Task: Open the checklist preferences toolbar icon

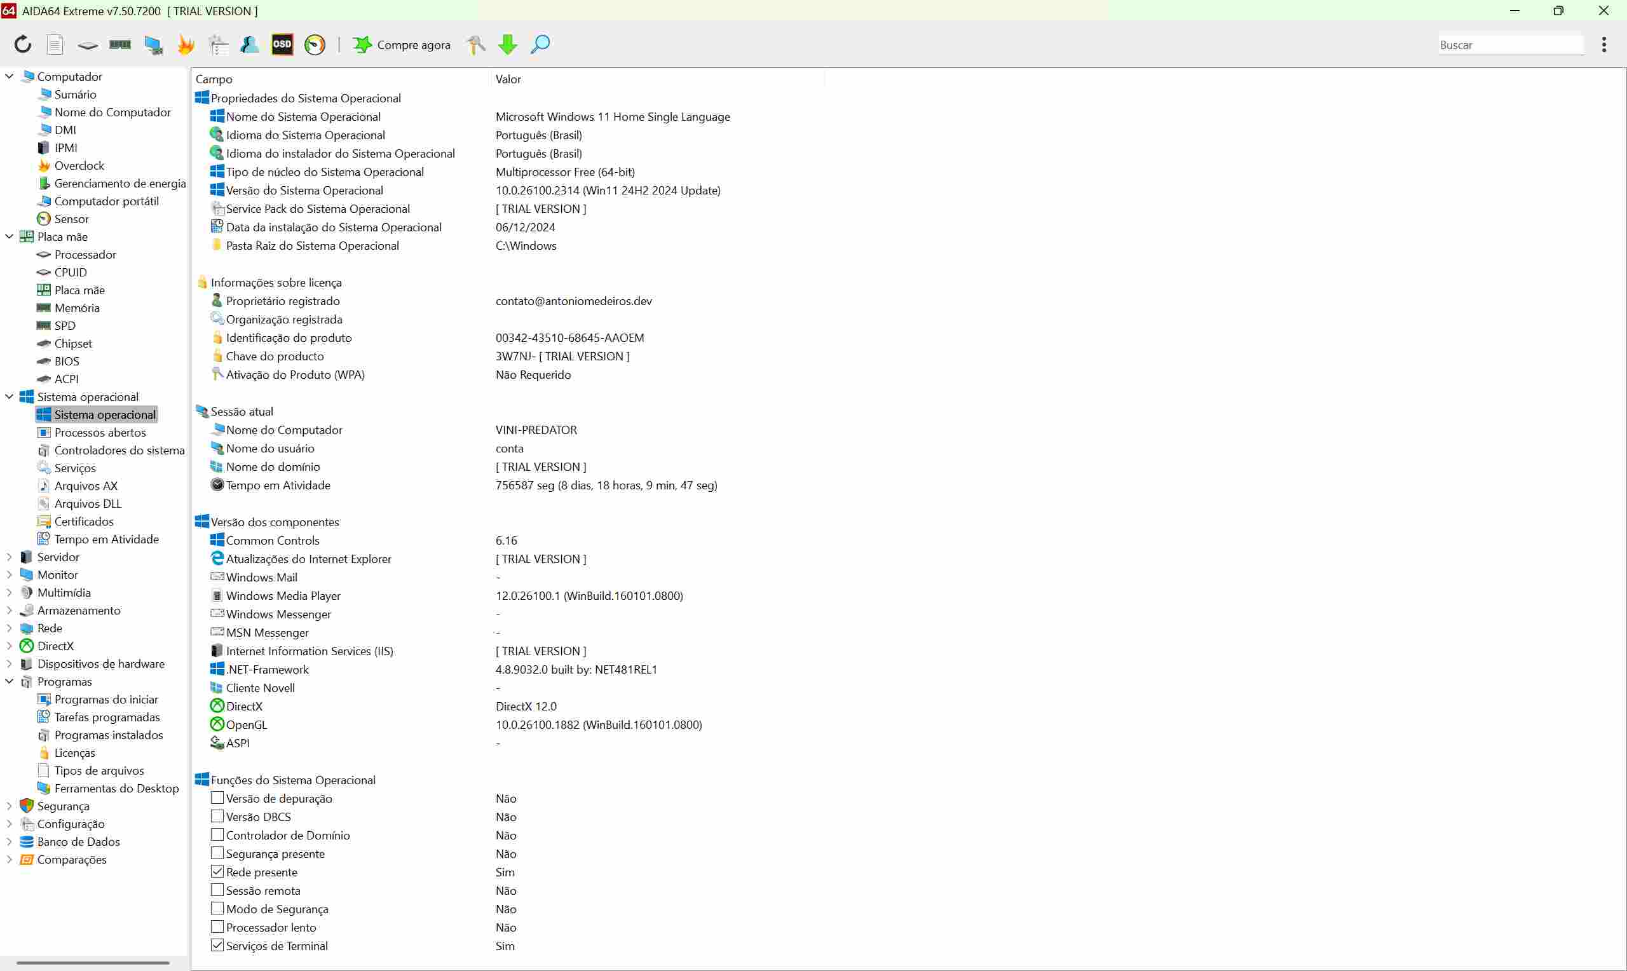Action: [219, 44]
